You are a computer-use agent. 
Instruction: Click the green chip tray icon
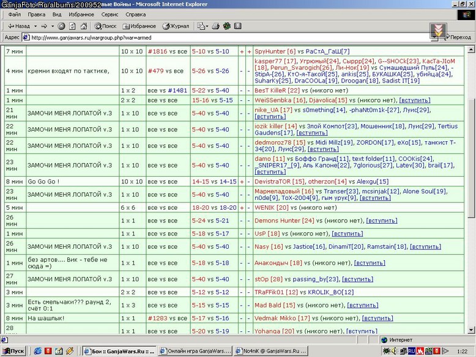tap(428, 351)
